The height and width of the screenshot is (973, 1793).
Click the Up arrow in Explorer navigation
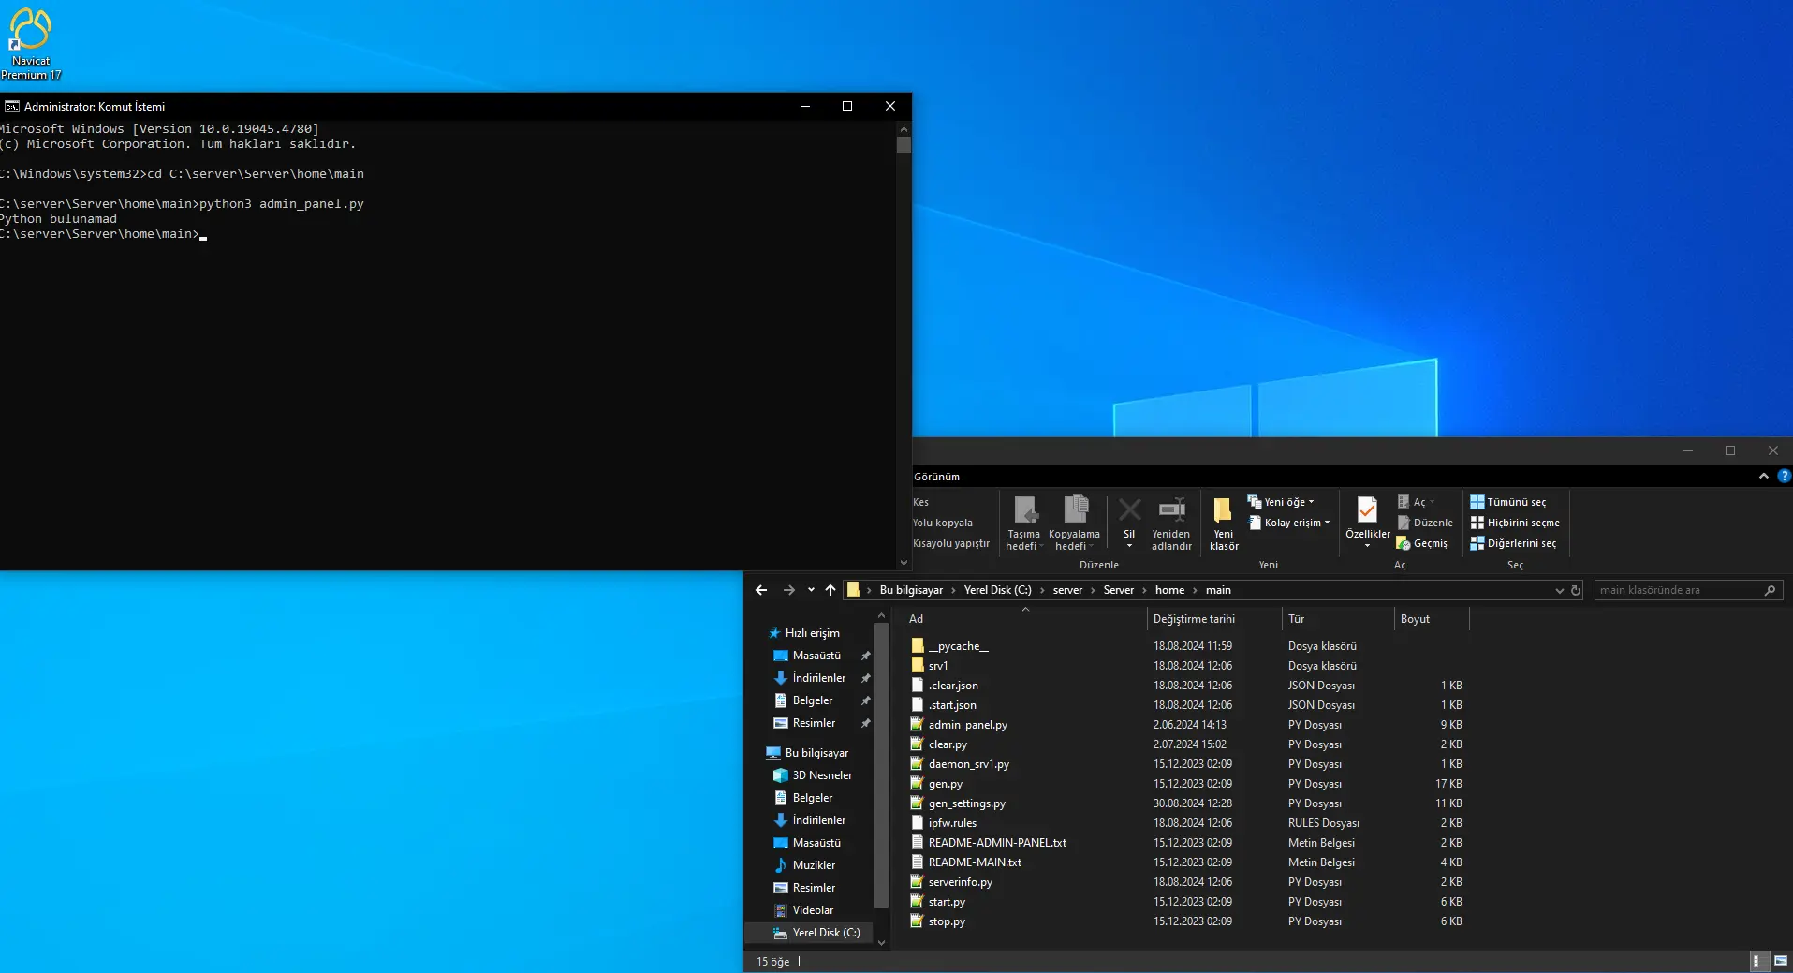[830, 590]
